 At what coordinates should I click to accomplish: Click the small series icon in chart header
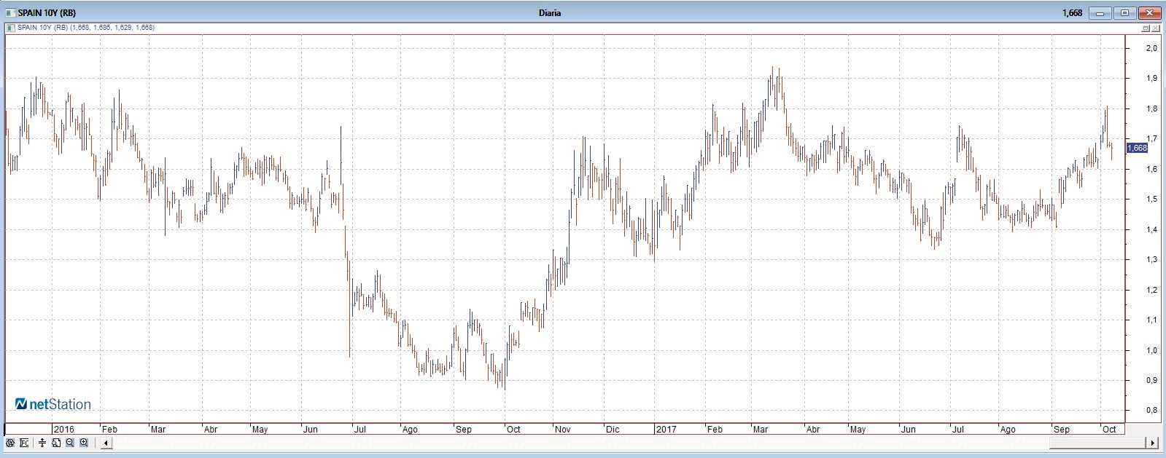click(x=9, y=28)
